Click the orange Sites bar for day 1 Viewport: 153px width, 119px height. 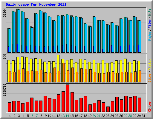tap(10, 77)
